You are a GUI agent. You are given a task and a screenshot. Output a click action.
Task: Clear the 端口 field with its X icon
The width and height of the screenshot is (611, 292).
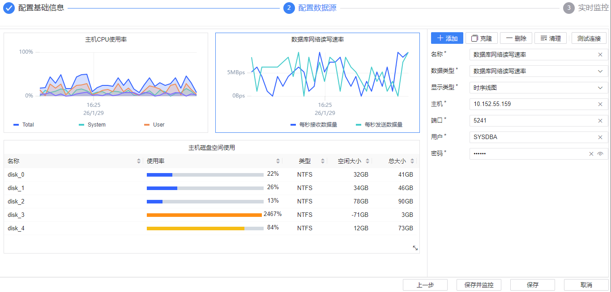[x=600, y=121]
